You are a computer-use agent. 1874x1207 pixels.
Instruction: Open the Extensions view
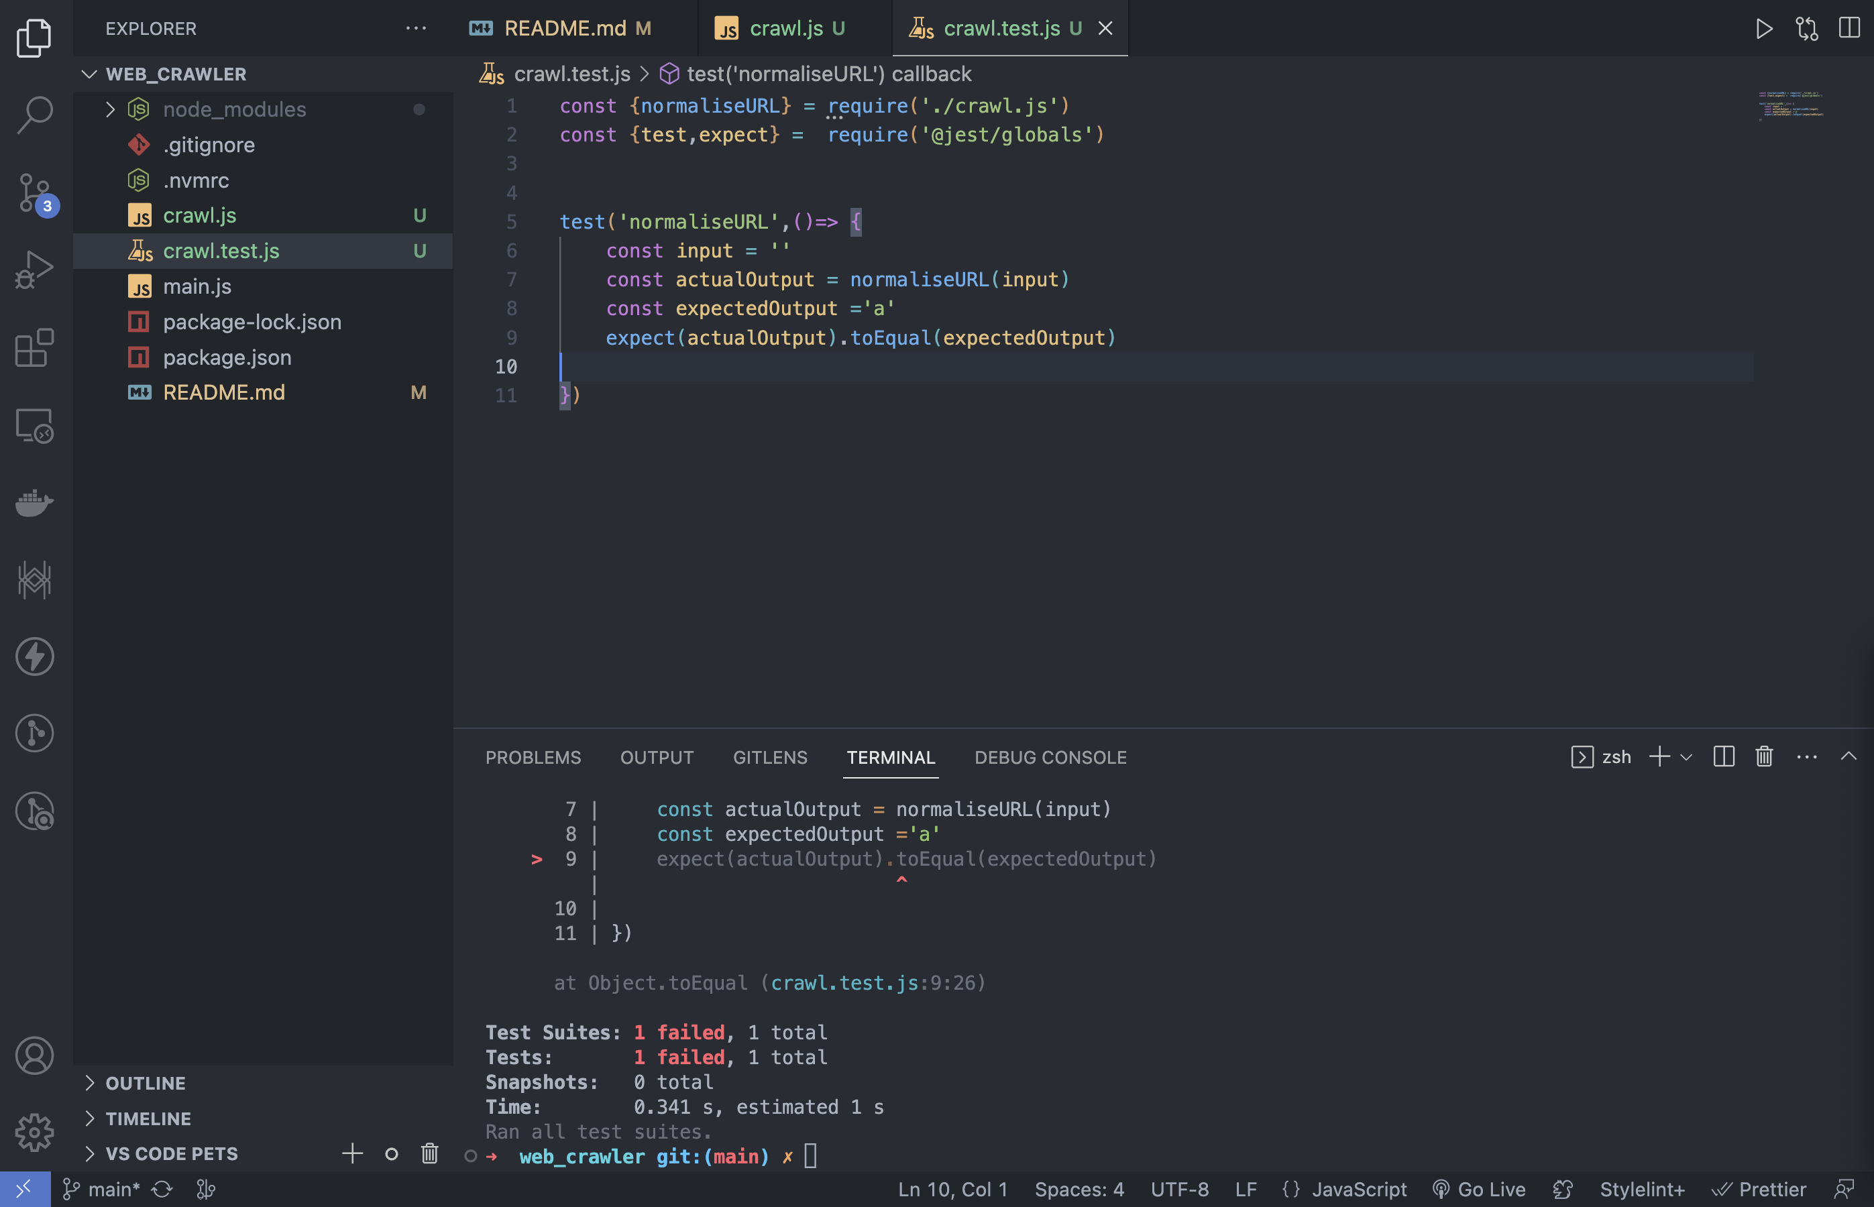[x=34, y=347]
